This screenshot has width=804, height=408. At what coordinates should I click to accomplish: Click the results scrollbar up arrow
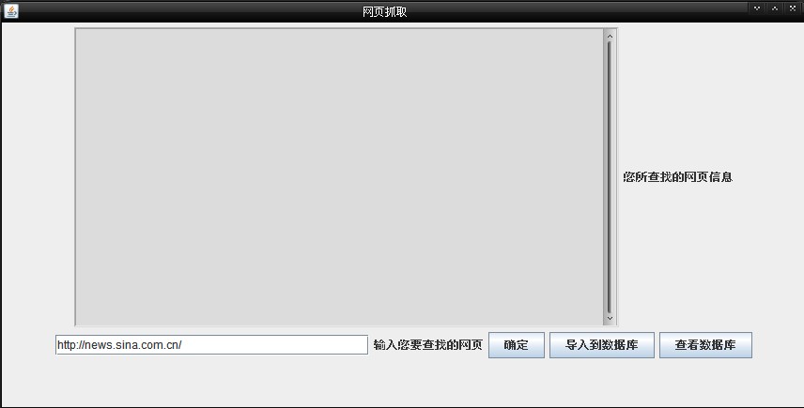point(610,36)
